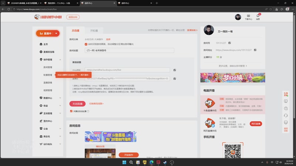
Task: Open the 梦幻小镇 banner
Action: click(x=233, y=77)
